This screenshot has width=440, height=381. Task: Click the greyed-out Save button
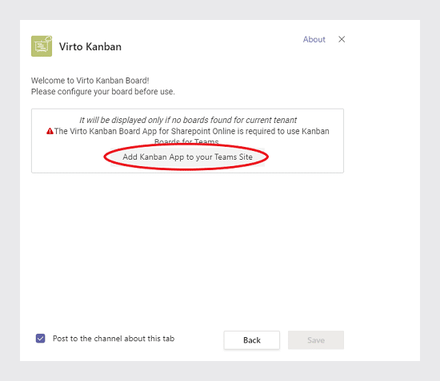[x=316, y=340]
